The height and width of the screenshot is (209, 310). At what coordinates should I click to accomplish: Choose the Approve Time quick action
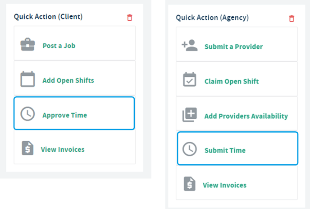(64, 115)
